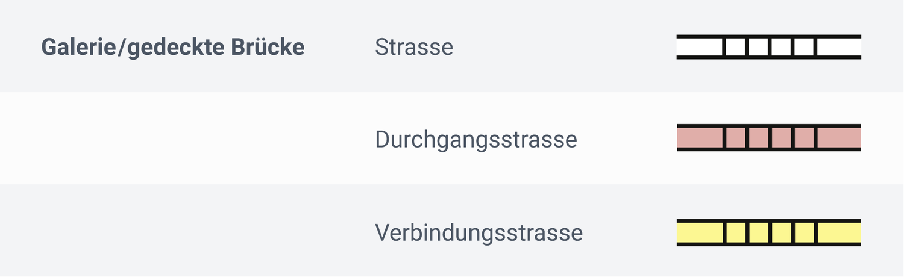Pick the yellow right end of the Verbindungsstrasse symbol
The height and width of the screenshot is (277, 904).
pos(839,232)
